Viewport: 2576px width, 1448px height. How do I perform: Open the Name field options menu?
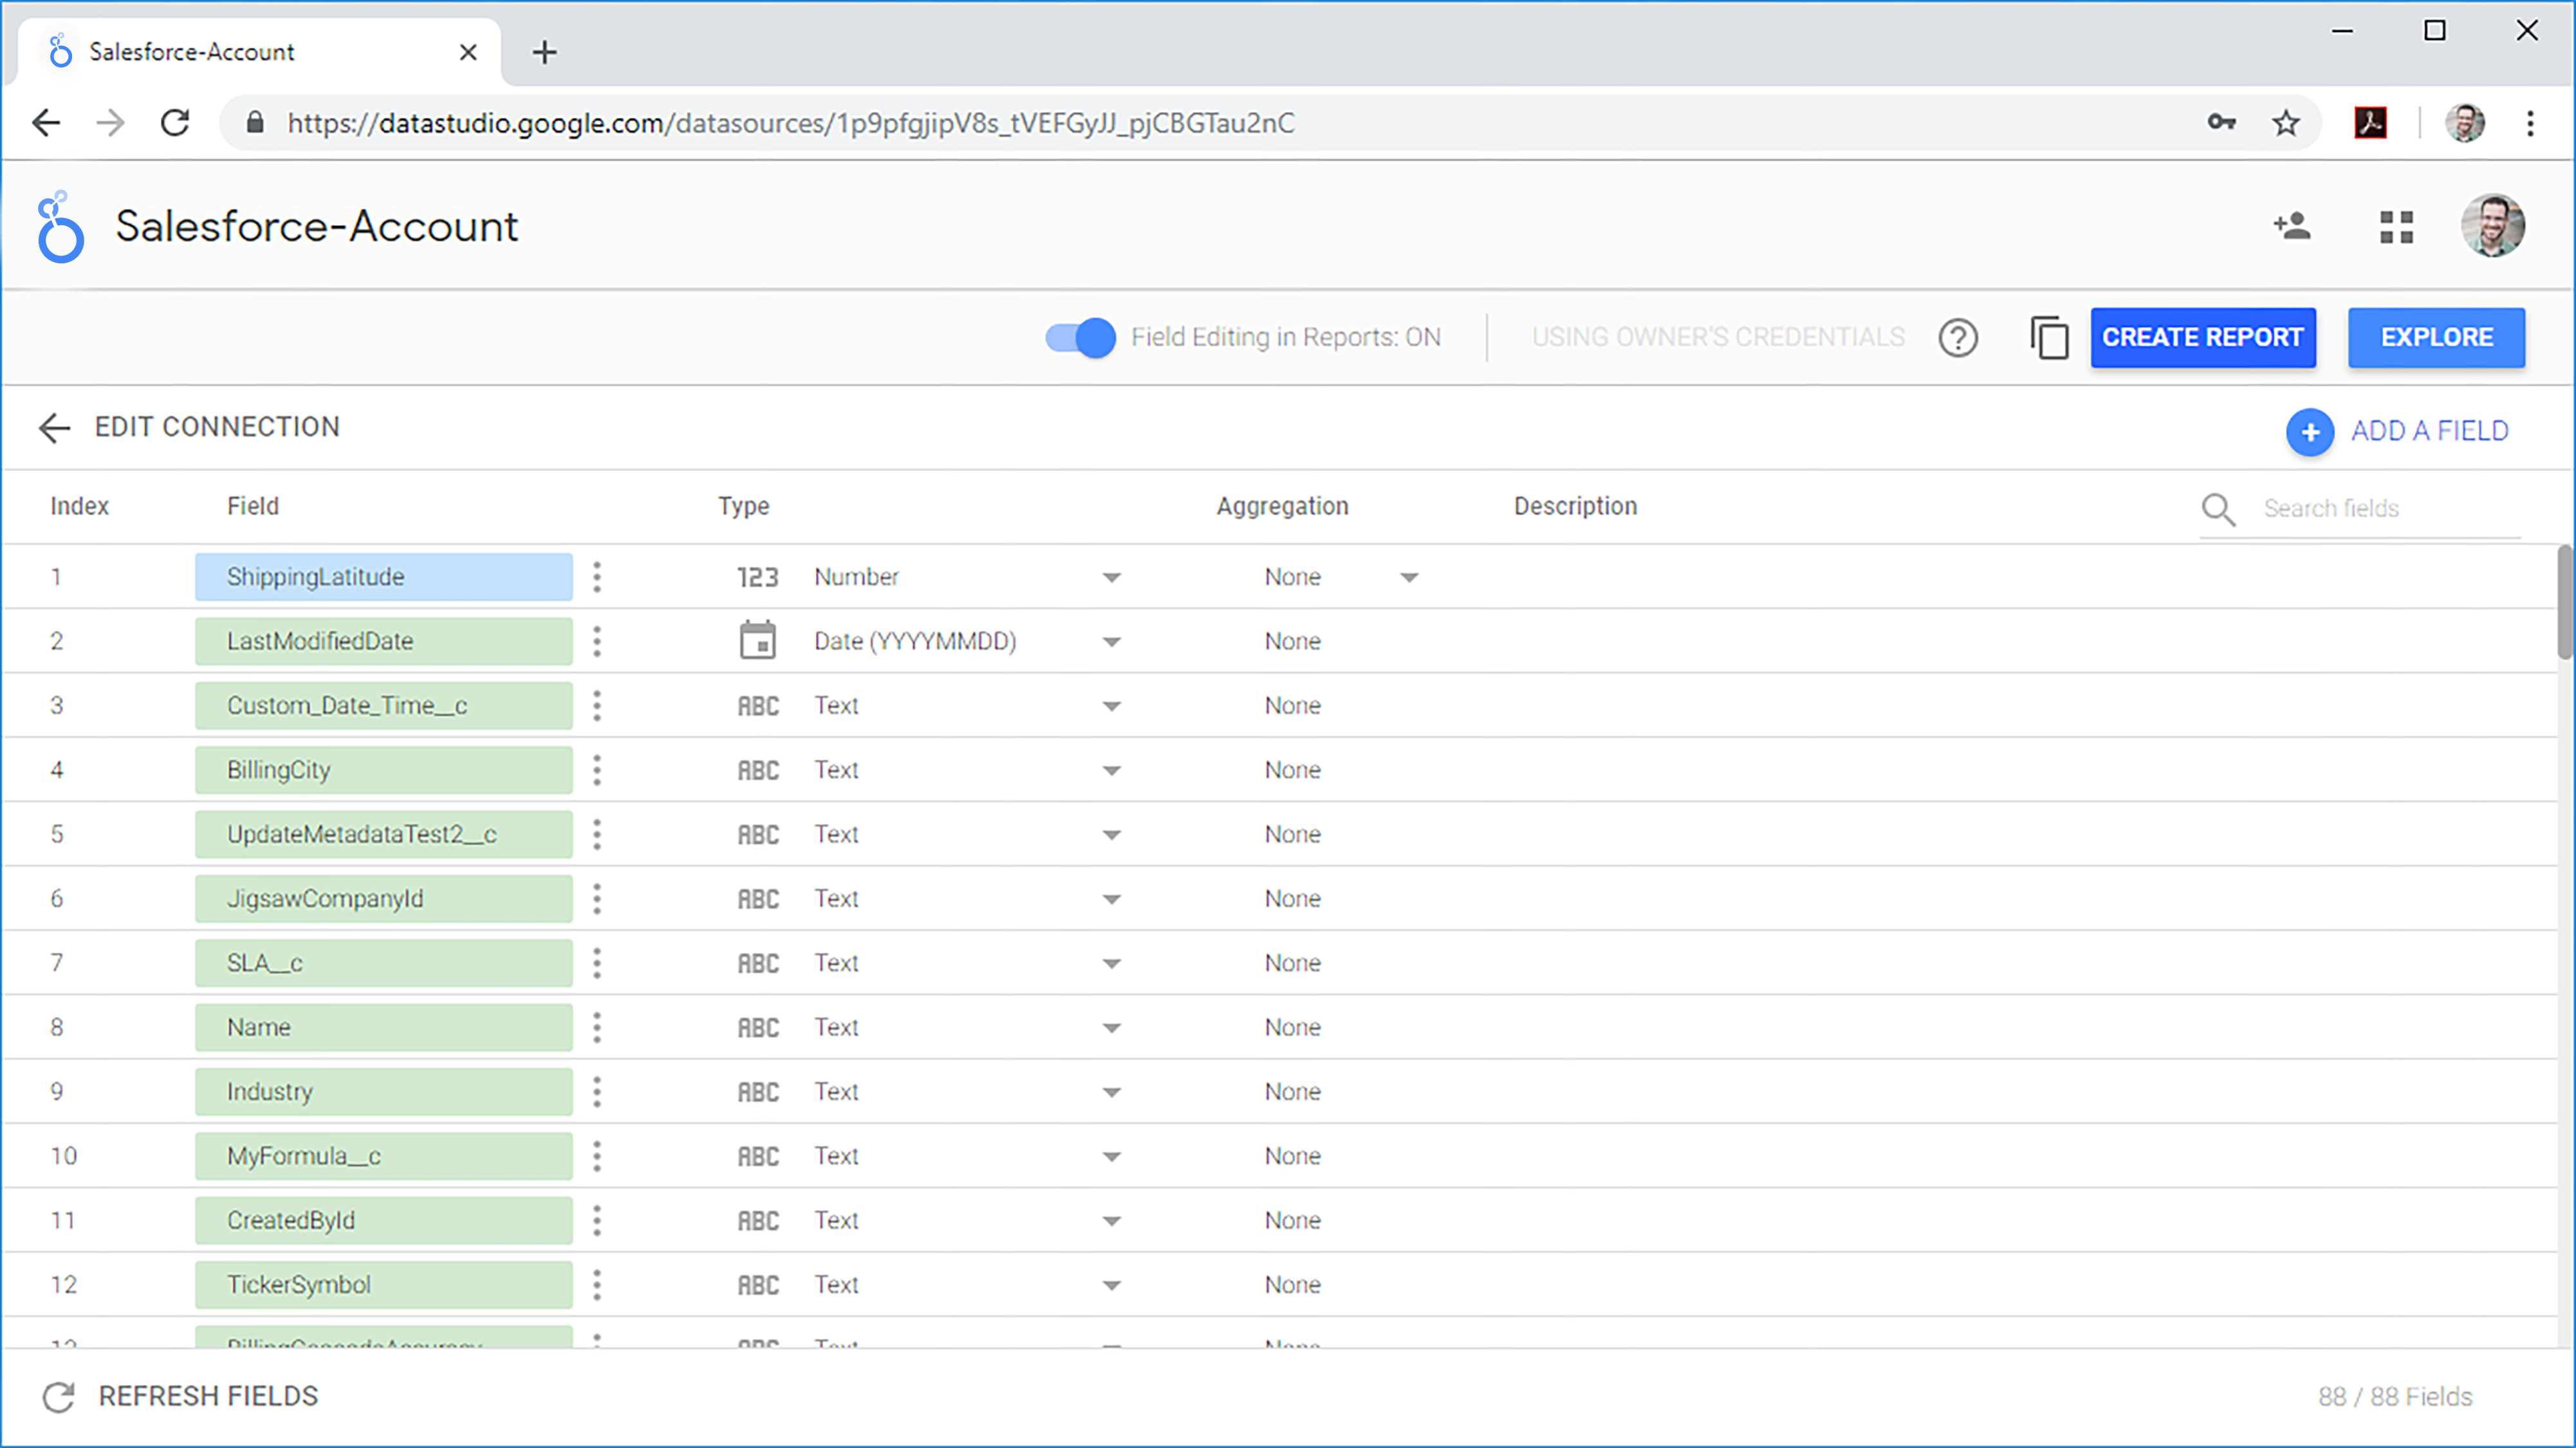597,1027
